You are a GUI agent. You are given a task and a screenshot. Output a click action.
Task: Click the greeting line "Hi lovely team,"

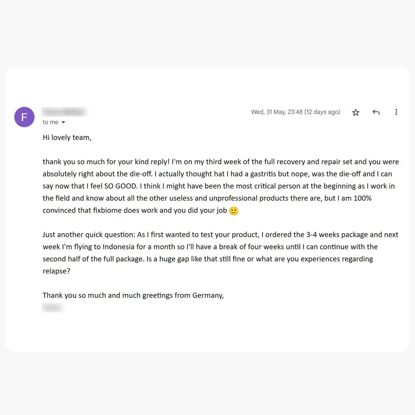pos(67,137)
